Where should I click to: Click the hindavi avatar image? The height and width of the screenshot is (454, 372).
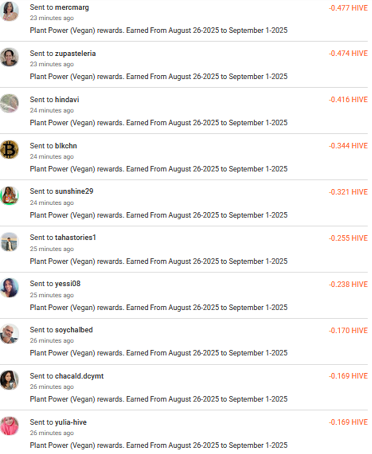(9, 103)
